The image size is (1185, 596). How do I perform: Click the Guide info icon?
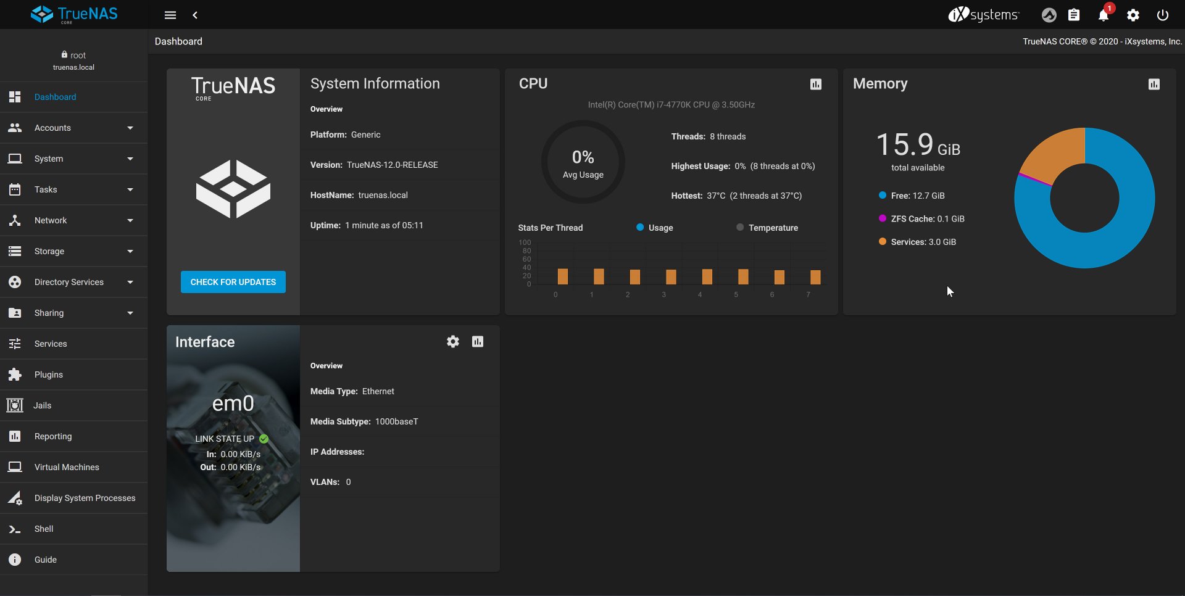coord(15,560)
